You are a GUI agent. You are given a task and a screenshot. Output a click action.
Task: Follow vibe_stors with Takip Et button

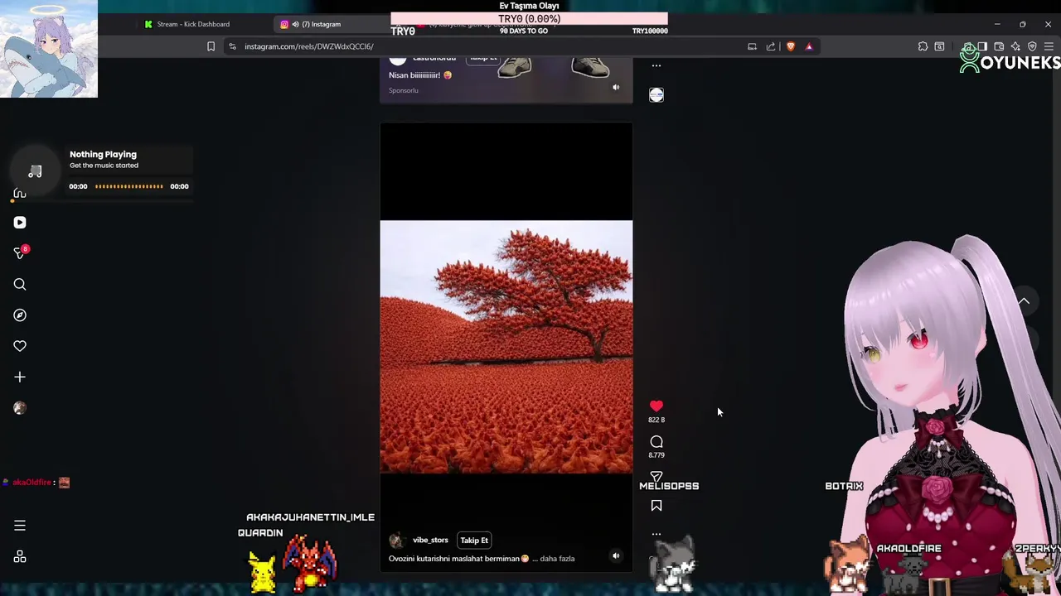coord(474,541)
